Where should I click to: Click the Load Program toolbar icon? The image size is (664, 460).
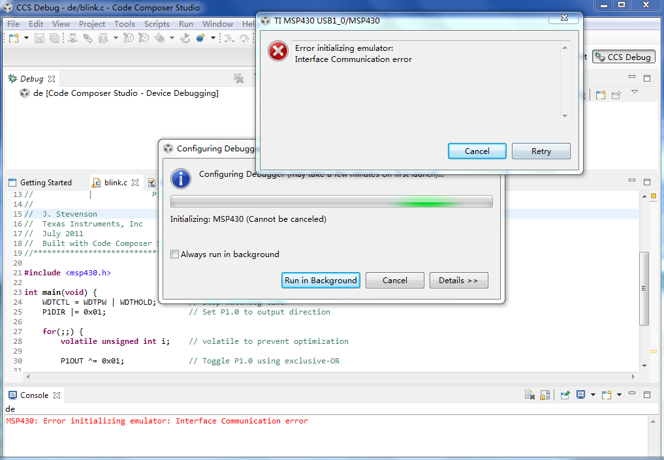pos(103,38)
